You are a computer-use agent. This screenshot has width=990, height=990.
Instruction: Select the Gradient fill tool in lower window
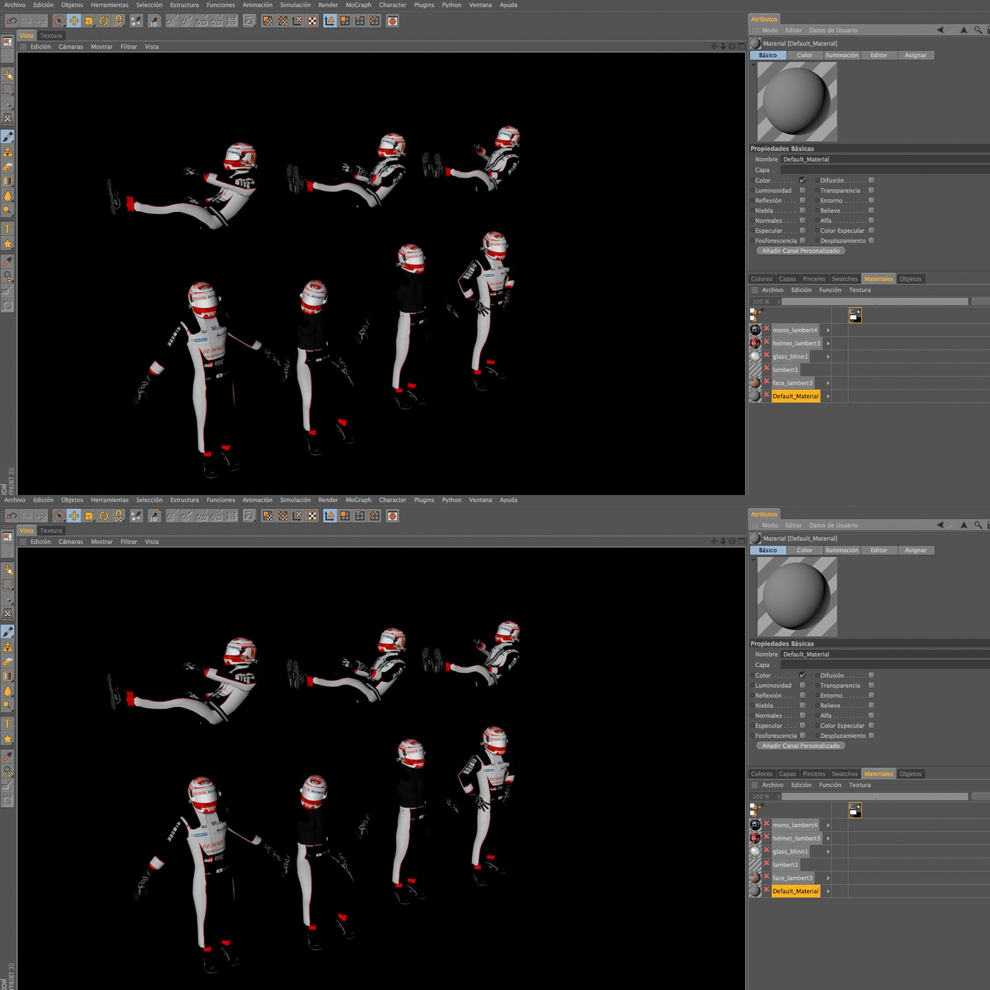[x=8, y=676]
